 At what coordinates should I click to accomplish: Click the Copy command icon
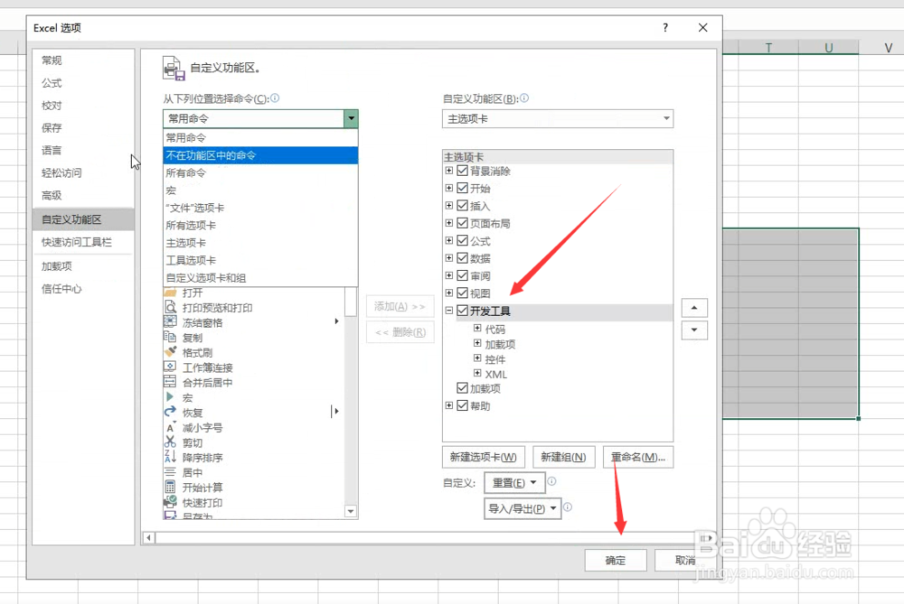[170, 338]
